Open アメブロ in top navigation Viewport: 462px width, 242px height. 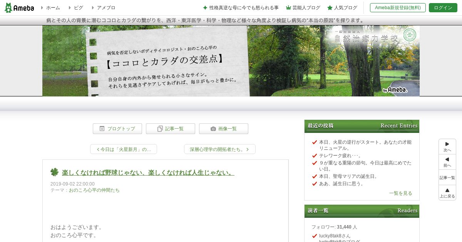[x=106, y=8]
